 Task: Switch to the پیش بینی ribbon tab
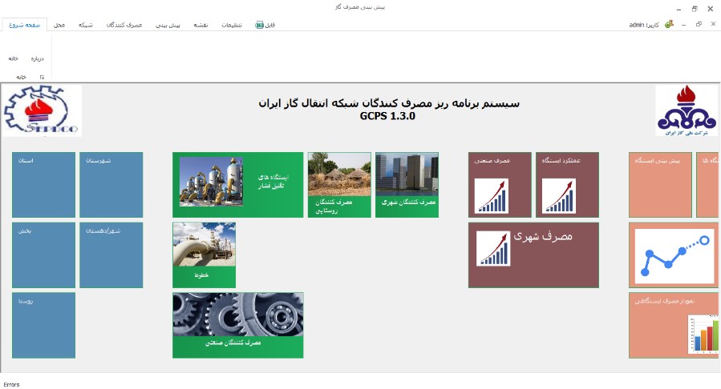tap(168, 25)
